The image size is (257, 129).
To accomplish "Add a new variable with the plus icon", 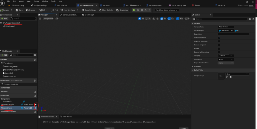I will coord(35,96).
